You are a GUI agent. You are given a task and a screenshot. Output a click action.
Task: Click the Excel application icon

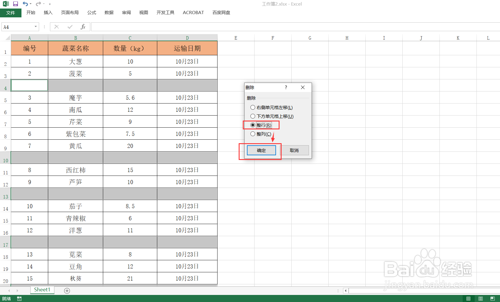[x=6, y=4]
